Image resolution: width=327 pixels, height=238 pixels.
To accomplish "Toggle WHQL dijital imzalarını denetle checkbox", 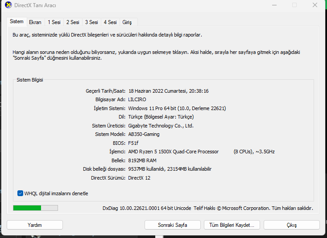I will point(20,193).
